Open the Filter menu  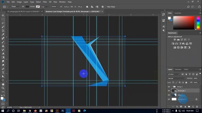pos(45,2)
